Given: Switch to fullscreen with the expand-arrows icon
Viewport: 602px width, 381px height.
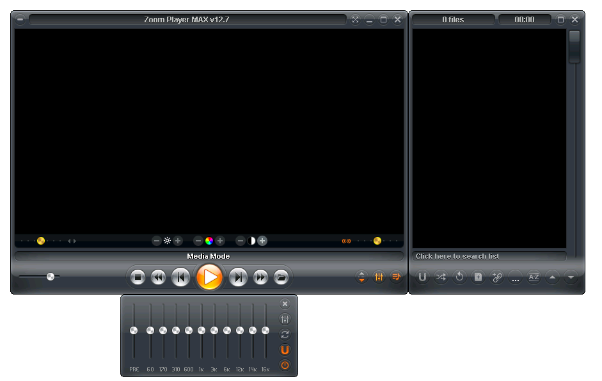Looking at the screenshot, I should (x=355, y=19).
